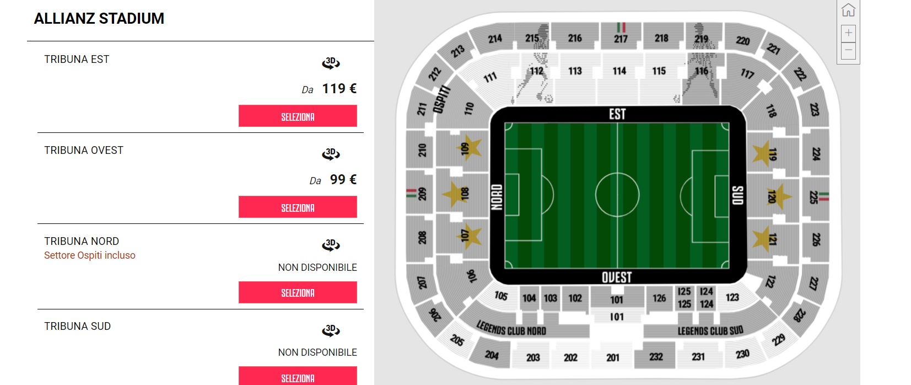The height and width of the screenshot is (385, 911).
Task: Open 3D view for Tribuna Ovest
Action: (331, 154)
